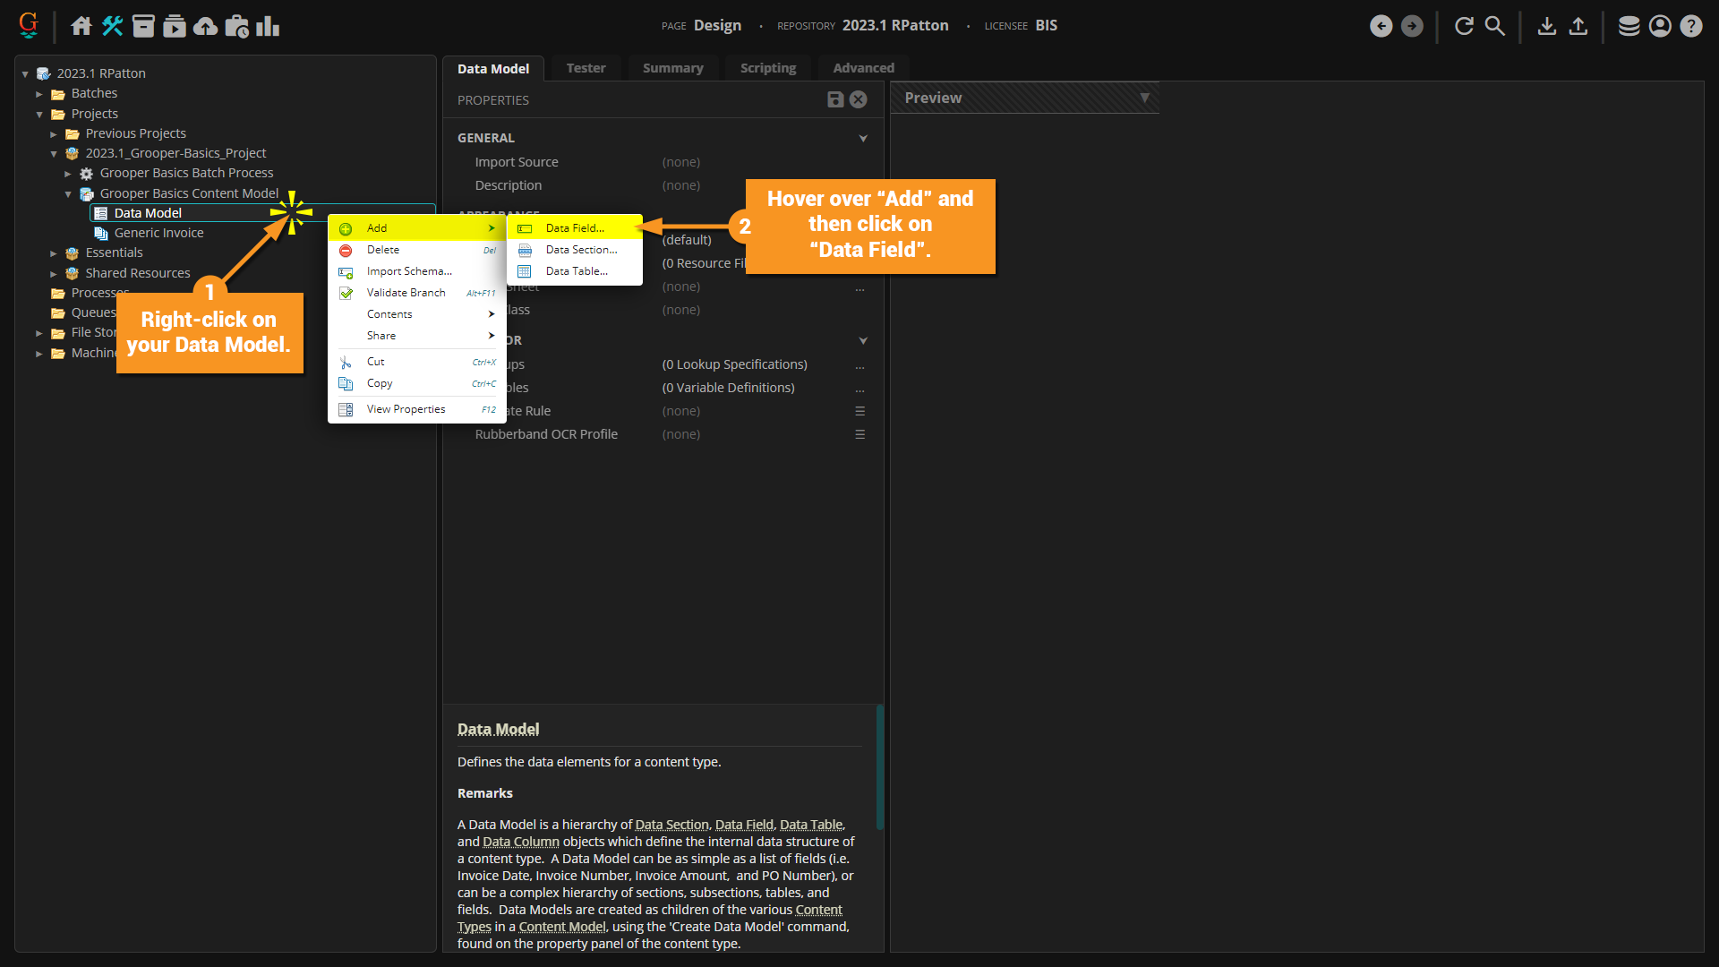The image size is (1719, 967).
Task: Navigate back with left arrow icon
Action: click(1381, 26)
